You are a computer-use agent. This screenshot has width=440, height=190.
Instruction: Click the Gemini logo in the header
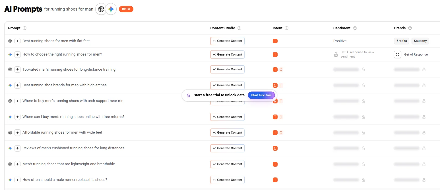tap(111, 9)
